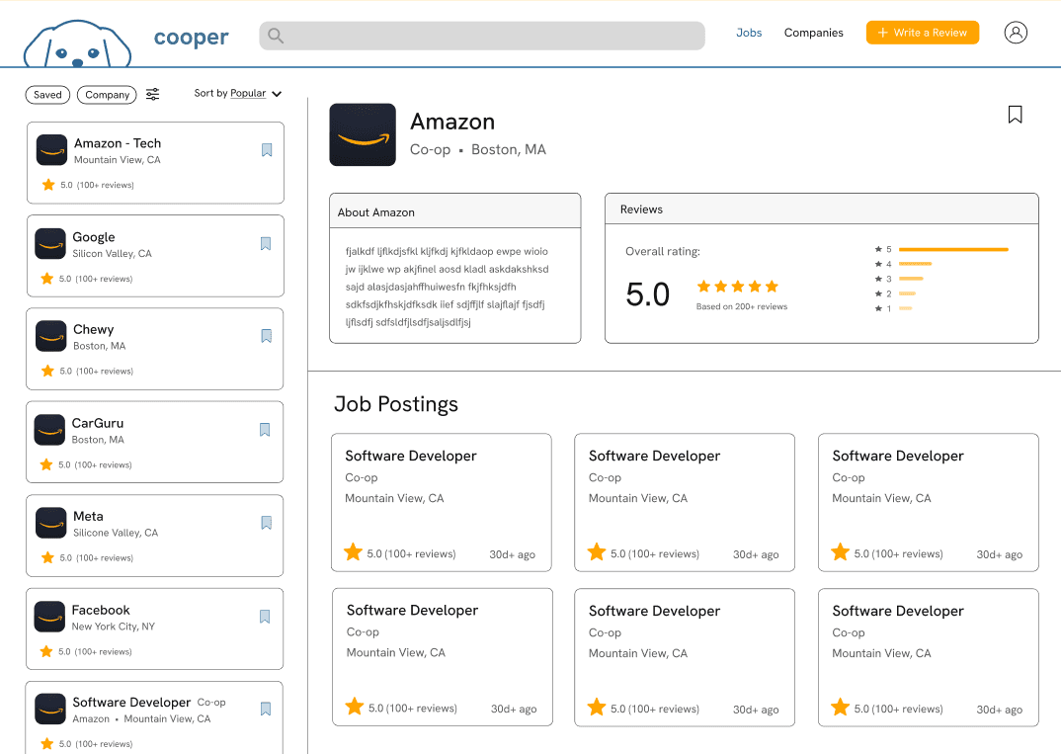Viewport: 1061px width, 754px height.
Task: Toggle bookmark on Meta card
Action: [267, 523]
